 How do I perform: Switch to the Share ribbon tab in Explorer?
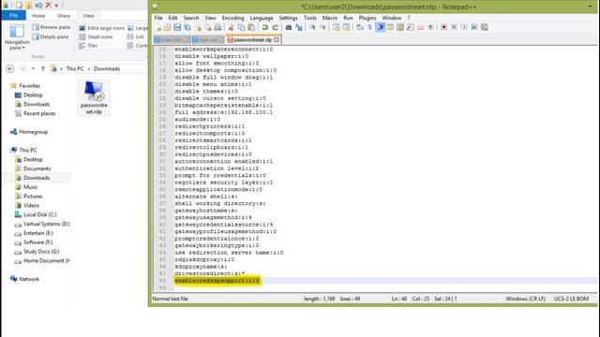click(x=64, y=16)
